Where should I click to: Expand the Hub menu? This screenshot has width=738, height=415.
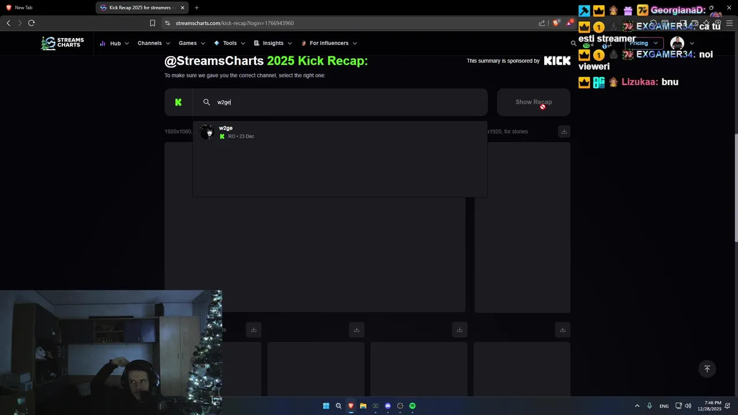[114, 43]
